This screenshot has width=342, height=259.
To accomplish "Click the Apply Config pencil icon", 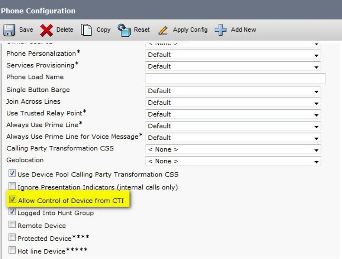I will [x=163, y=30].
